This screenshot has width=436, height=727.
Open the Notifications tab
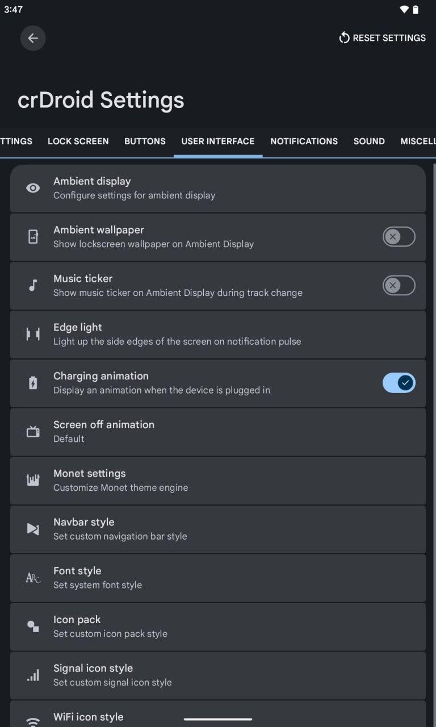[x=304, y=141]
